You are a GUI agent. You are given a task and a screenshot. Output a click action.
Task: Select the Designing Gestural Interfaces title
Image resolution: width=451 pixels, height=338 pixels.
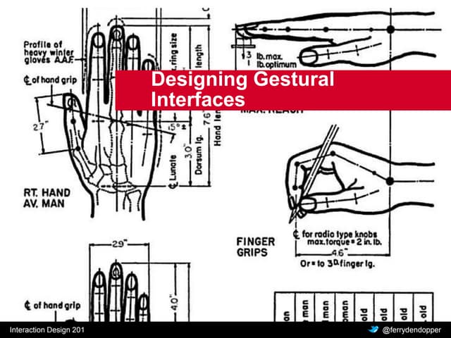tap(242, 89)
